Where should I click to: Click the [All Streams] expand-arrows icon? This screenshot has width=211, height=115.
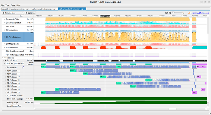[23, 67]
